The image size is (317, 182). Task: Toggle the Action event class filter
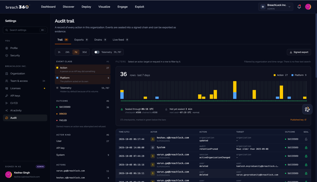click(83, 69)
